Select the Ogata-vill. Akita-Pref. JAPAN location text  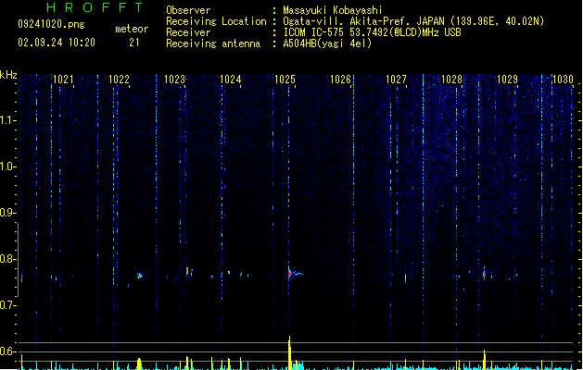(x=413, y=21)
